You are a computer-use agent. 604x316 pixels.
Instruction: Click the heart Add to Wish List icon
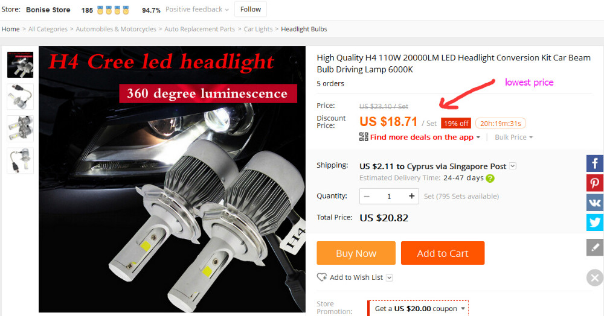[x=322, y=277]
